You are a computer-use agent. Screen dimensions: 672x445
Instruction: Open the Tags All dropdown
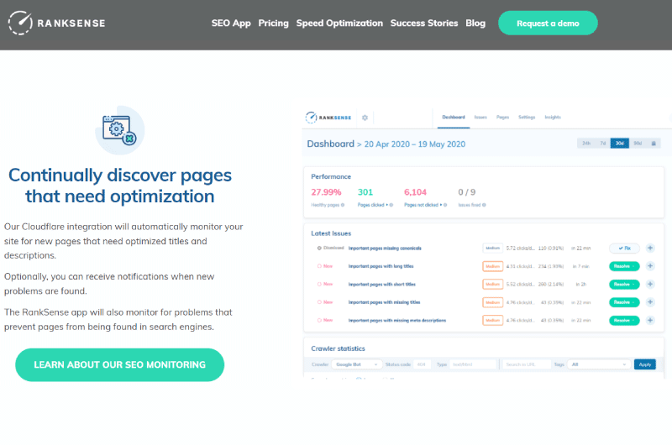tap(599, 364)
